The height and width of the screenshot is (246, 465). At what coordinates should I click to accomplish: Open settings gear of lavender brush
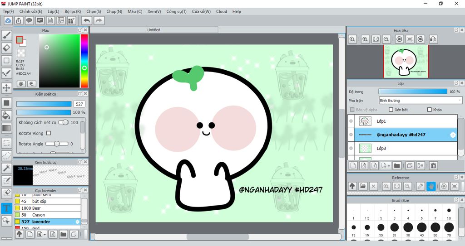77,222
